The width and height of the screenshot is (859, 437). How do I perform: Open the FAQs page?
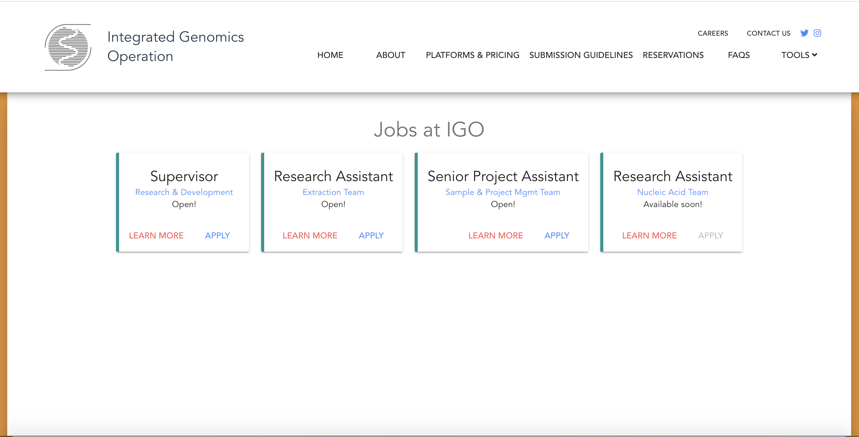pos(739,55)
